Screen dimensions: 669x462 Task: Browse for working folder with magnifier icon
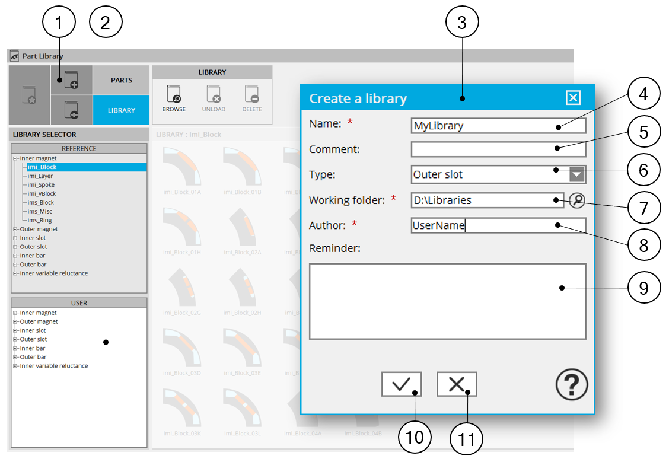click(x=576, y=201)
